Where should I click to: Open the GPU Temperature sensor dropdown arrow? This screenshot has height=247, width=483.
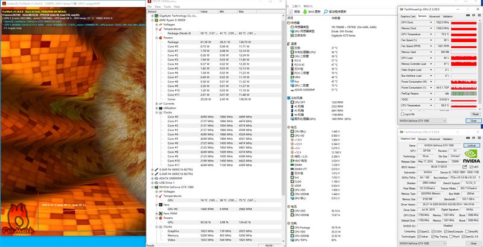pyautogui.click(x=431, y=34)
